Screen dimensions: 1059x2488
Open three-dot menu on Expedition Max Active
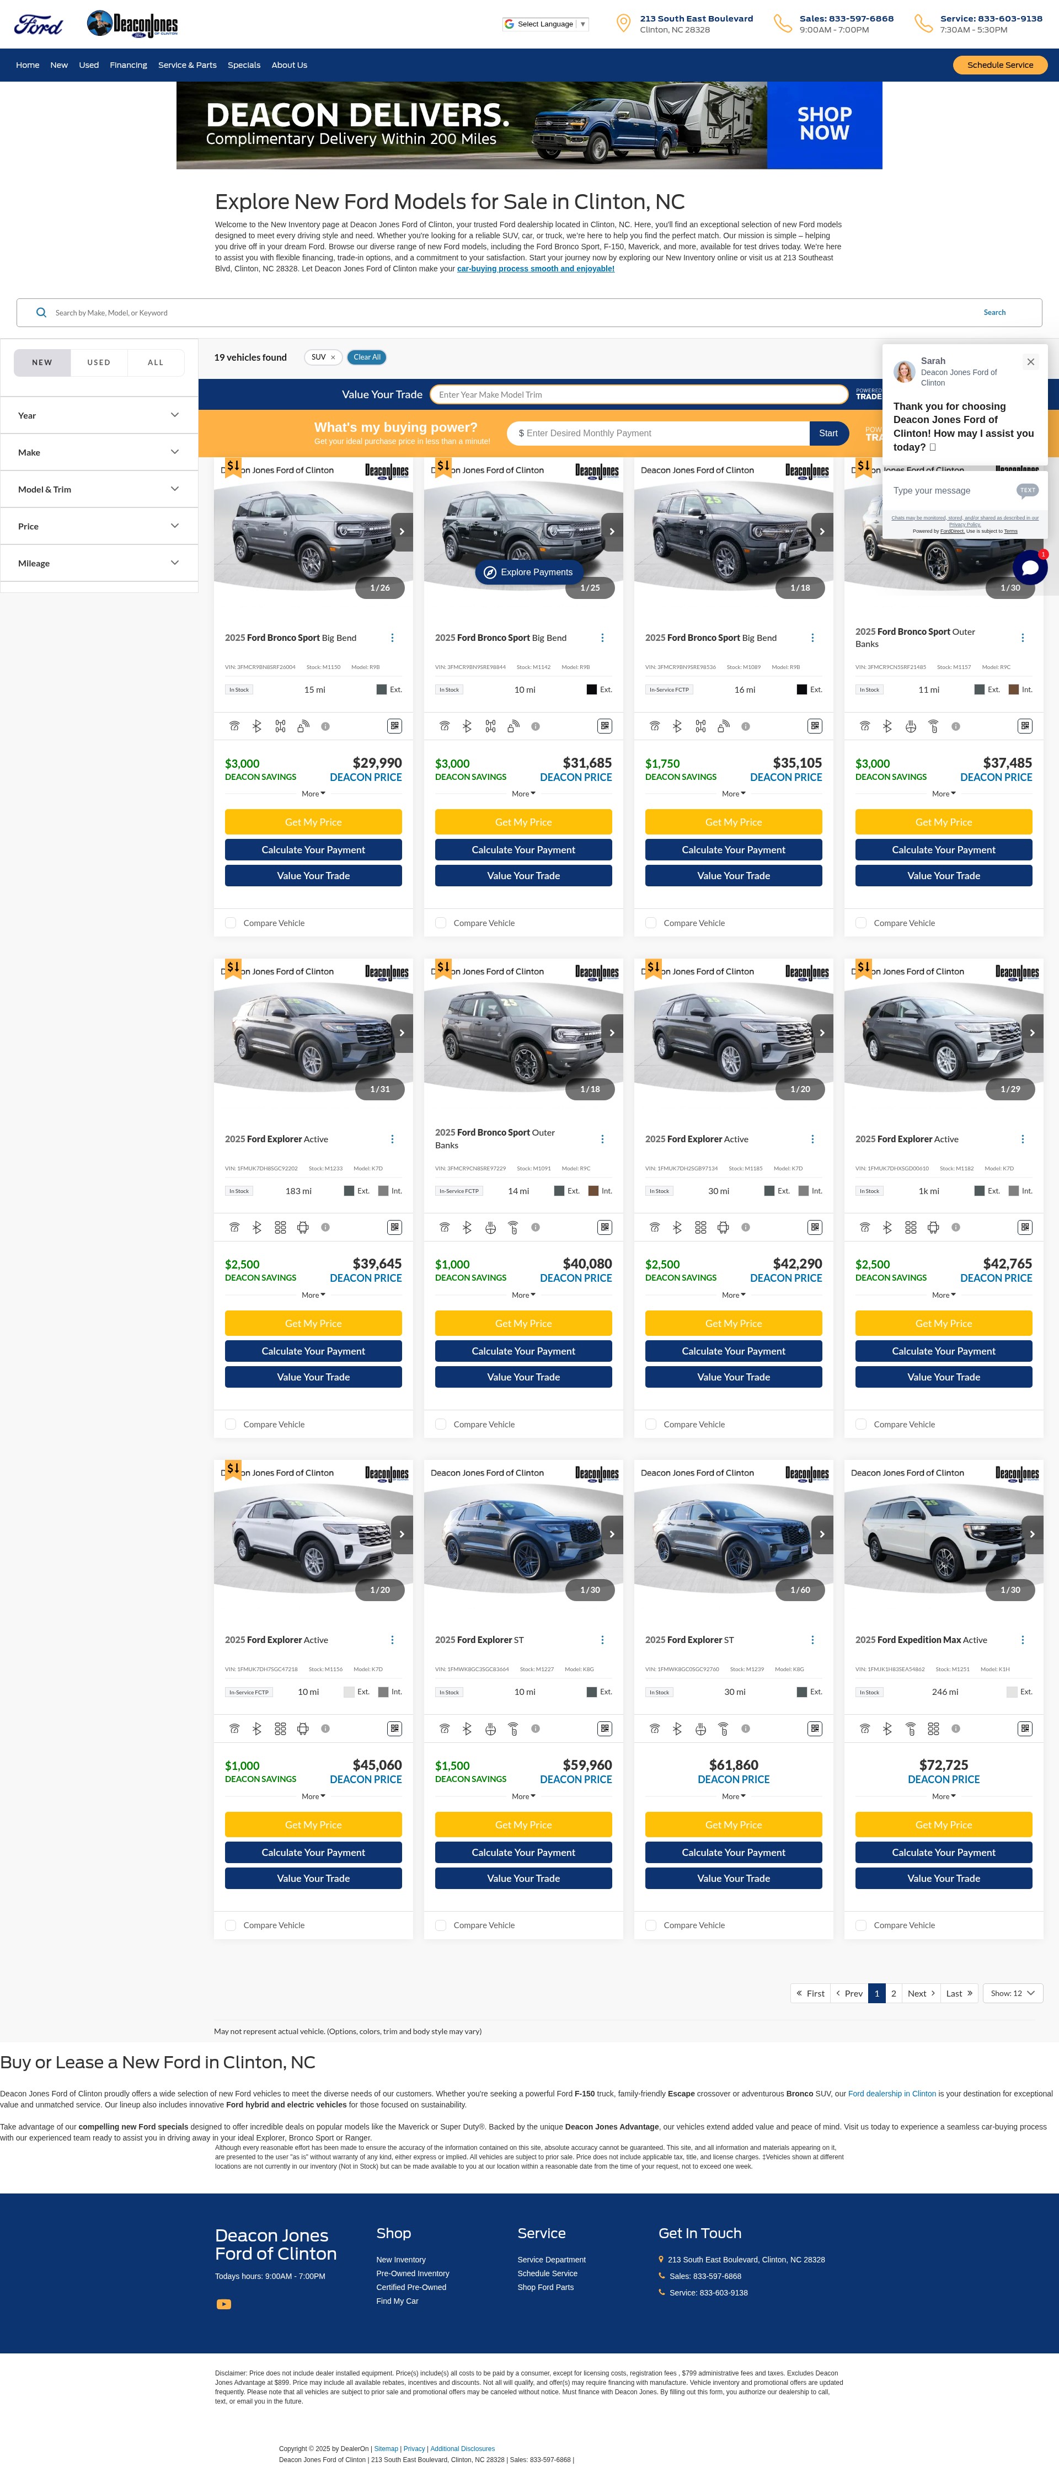[1022, 1640]
